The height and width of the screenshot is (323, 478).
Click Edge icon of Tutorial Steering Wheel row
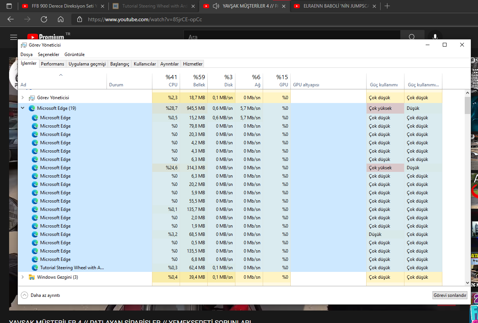(x=35, y=268)
